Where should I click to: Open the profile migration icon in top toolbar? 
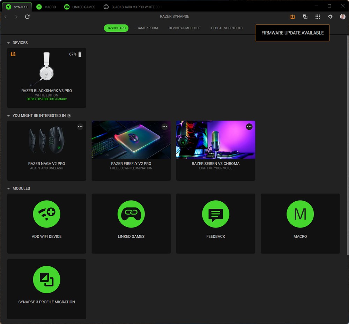305,17
